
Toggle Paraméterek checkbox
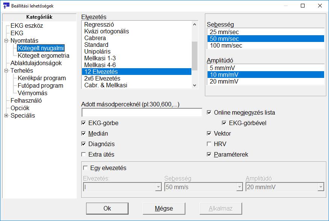[x=209, y=154]
